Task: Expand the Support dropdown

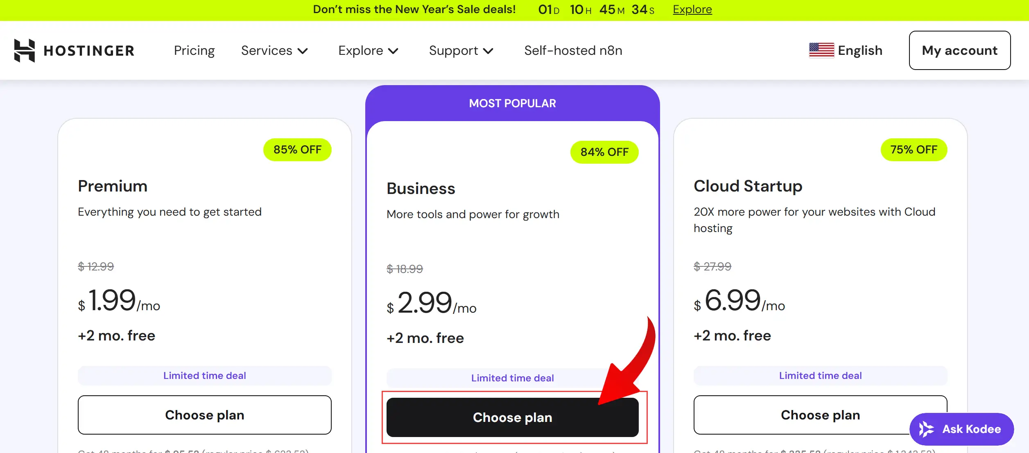Action: click(x=461, y=50)
